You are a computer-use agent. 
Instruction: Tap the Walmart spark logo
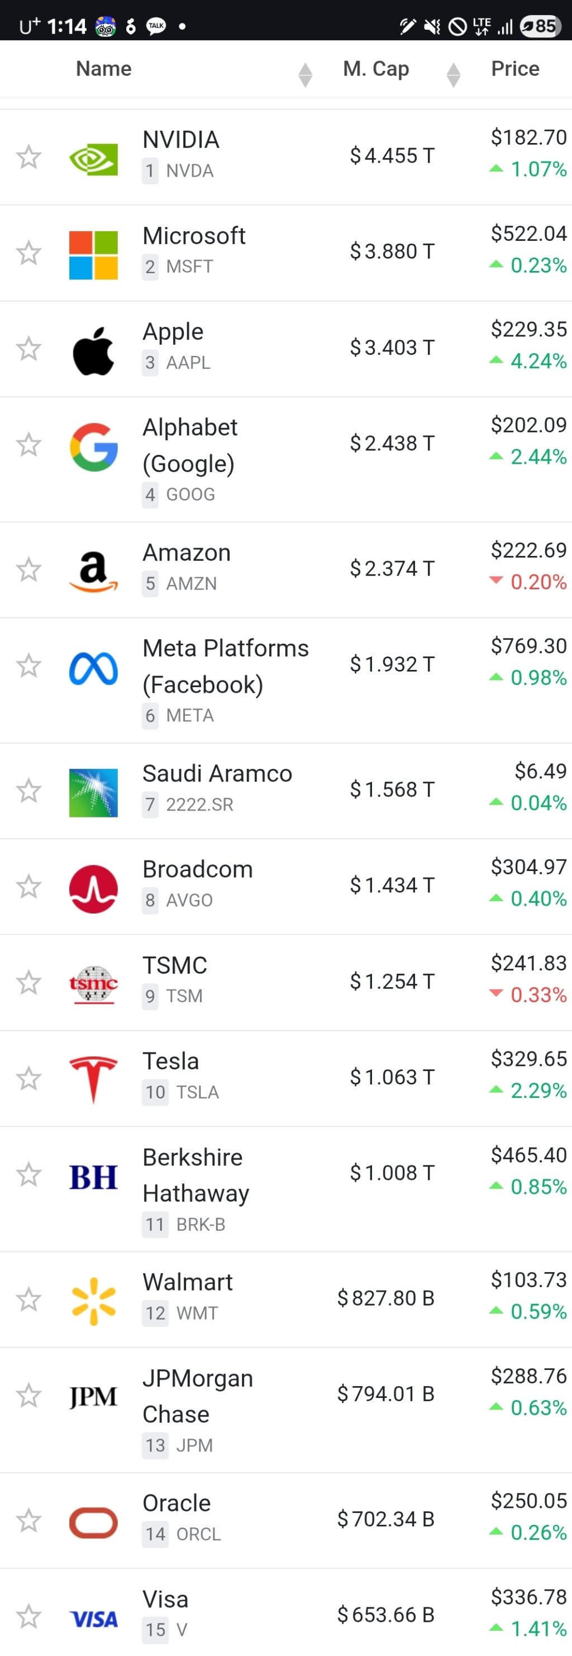tap(93, 1301)
